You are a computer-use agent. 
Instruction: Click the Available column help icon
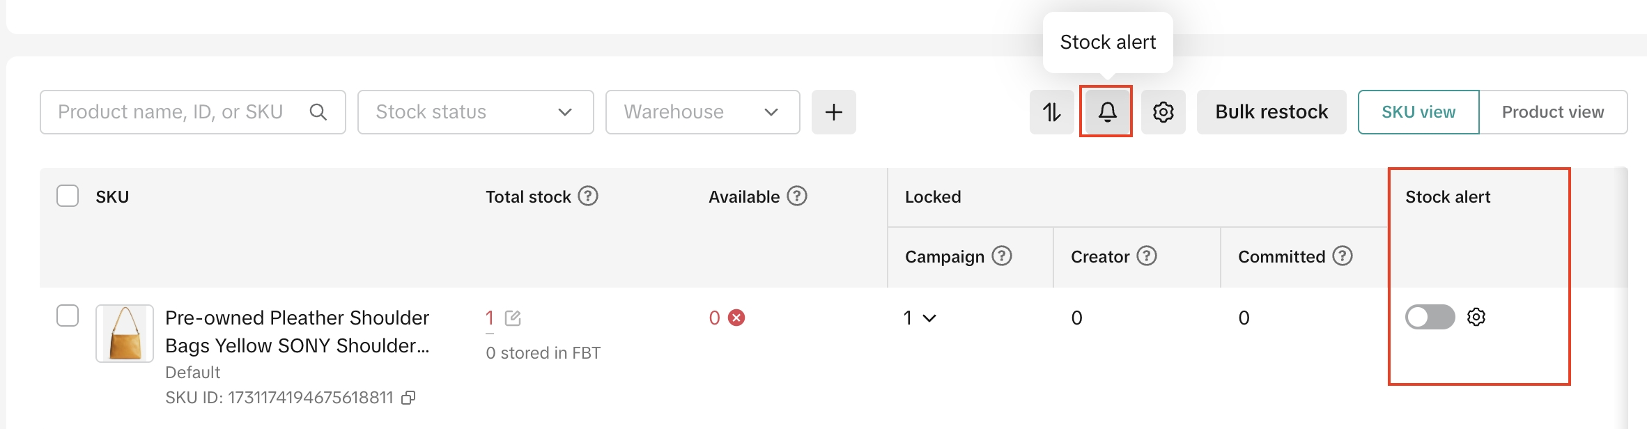797,196
